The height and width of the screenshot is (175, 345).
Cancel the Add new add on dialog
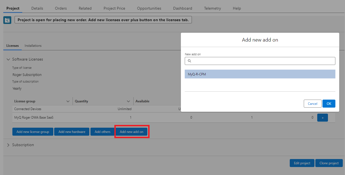click(x=312, y=104)
